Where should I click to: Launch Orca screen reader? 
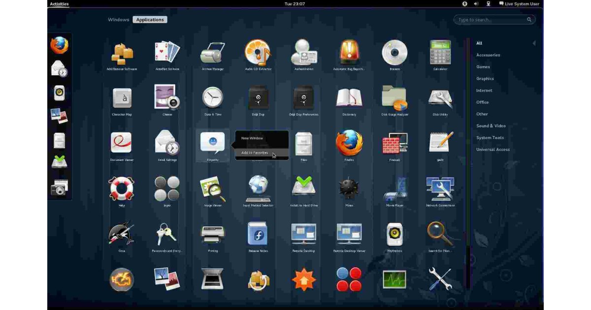(x=121, y=234)
